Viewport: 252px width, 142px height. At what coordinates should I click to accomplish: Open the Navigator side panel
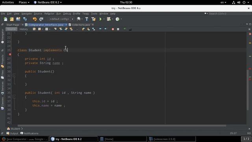(x=2, y=36)
